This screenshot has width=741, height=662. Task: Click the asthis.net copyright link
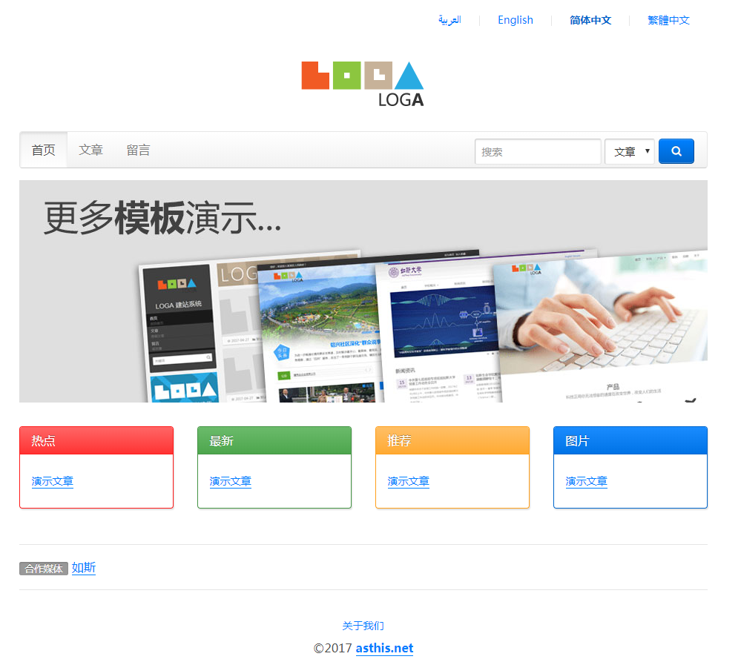pos(384,648)
